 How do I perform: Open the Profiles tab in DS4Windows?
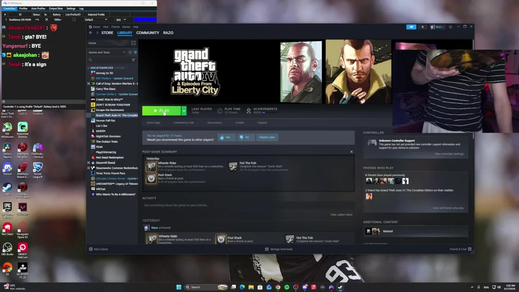[x=23, y=9]
